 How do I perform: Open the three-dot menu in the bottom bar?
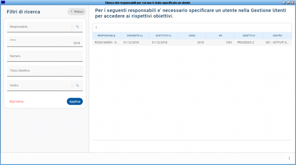(289, 158)
